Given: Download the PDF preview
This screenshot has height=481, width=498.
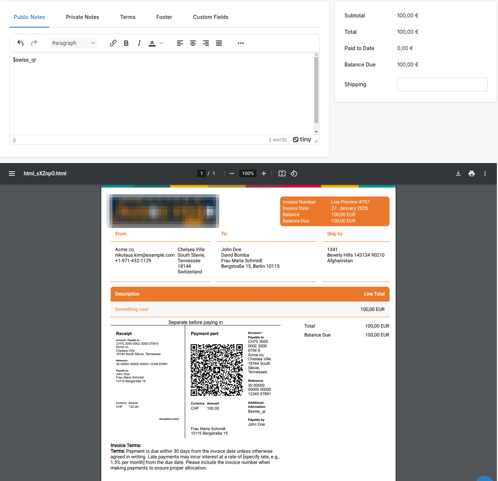Looking at the screenshot, I should 458,173.
